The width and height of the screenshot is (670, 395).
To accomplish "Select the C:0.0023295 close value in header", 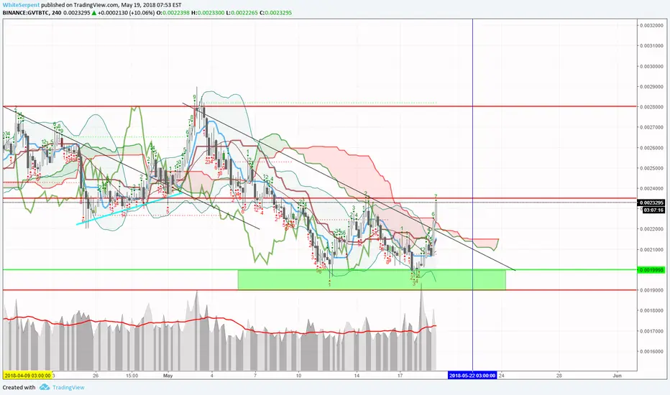I will click(x=275, y=13).
